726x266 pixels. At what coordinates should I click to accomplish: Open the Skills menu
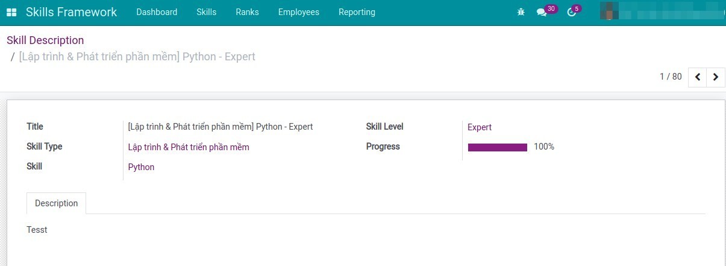(206, 12)
